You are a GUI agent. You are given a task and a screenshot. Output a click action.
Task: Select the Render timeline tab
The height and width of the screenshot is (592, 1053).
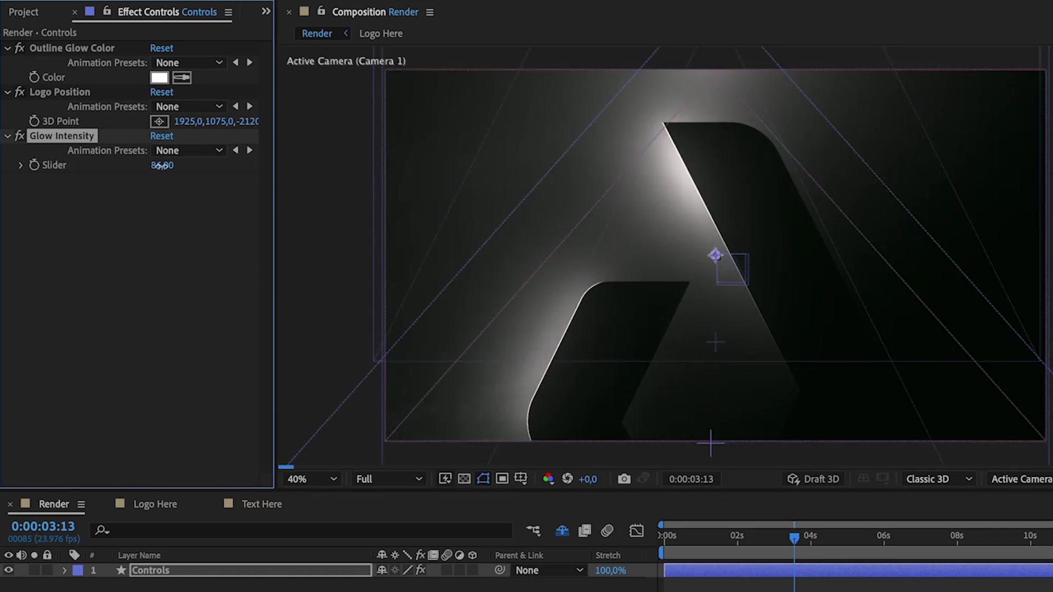pos(54,504)
